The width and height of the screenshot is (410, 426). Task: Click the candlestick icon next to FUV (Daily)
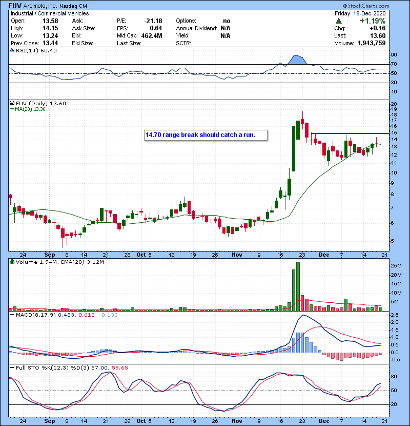tap(12, 103)
